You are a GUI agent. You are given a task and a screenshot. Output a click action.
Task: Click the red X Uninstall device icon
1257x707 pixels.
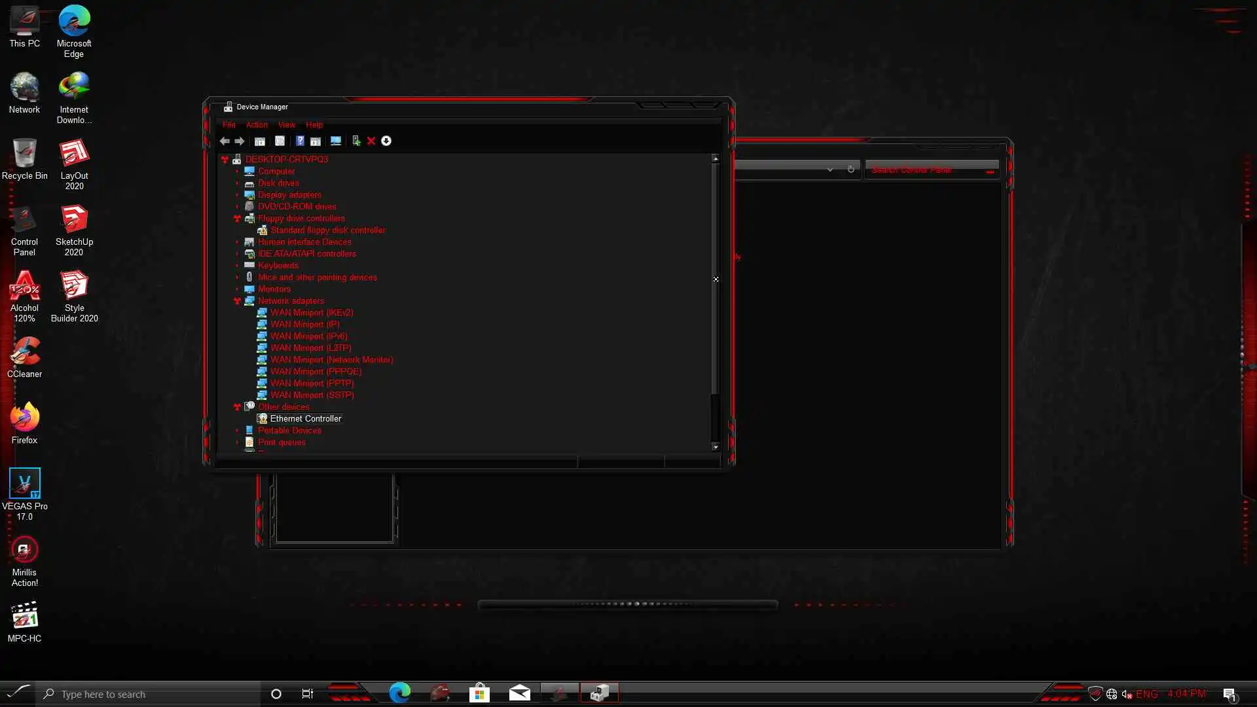coord(371,141)
